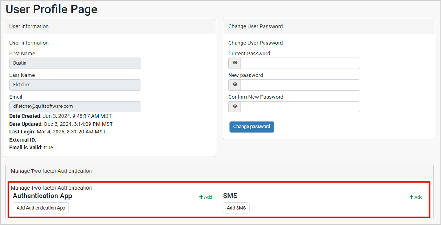Click the blue Change password button
441x225 pixels.
tap(252, 127)
